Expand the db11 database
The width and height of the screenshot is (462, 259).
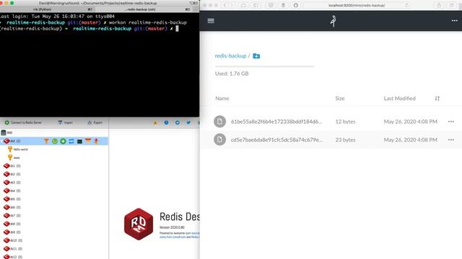coord(13,249)
